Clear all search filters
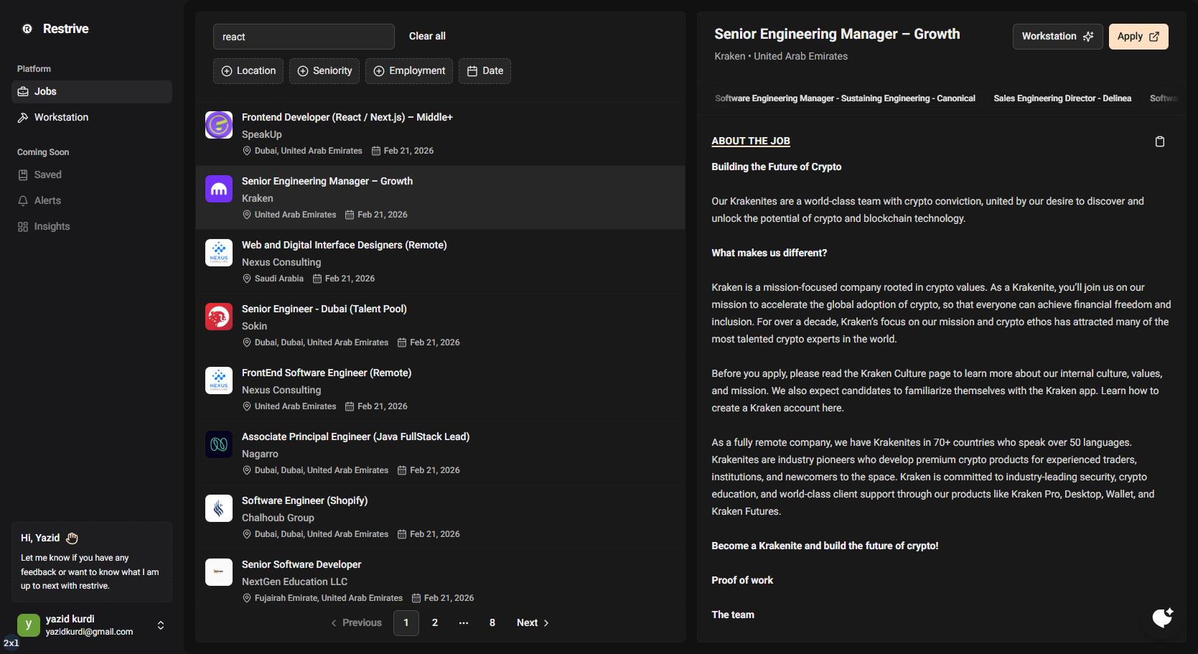This screenshot has width=1198, height=654. 427,37
